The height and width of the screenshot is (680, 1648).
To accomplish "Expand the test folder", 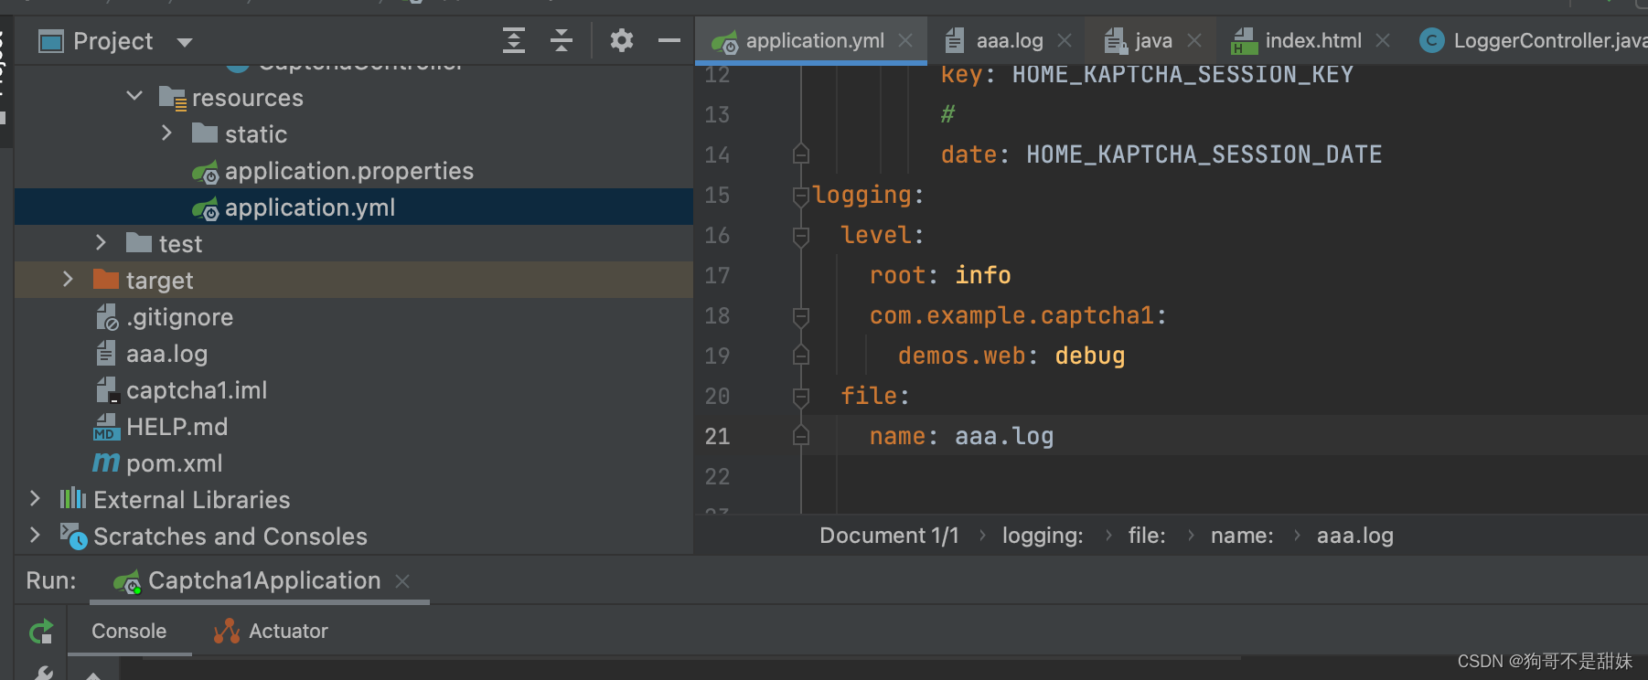I will (102, 242).
